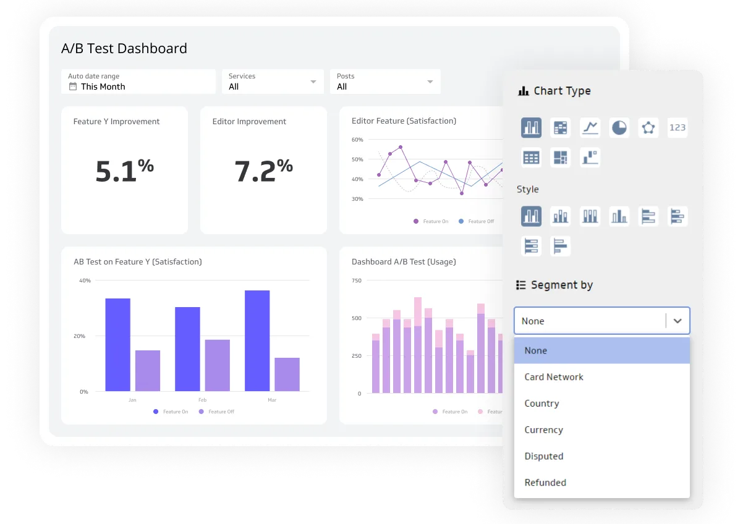Viewport: 743px width, 524px height.
Task: Select the radar chart type
Action: [648, 127]
